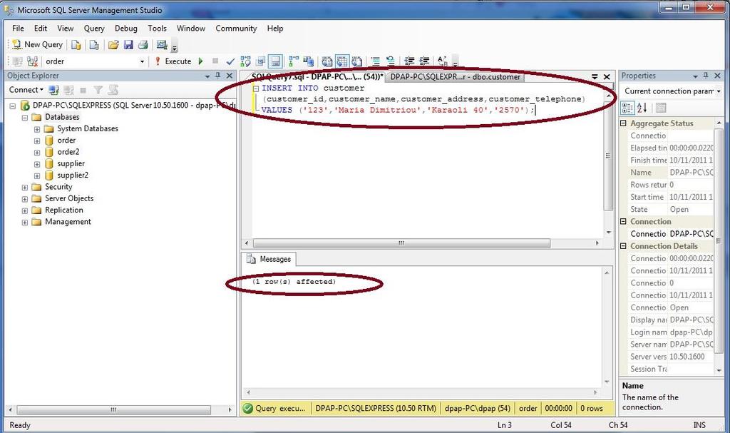This screenshot has width=730, height=433.
Task: Click '0 rows' in the status bar
Action: [x=591, y=408]
